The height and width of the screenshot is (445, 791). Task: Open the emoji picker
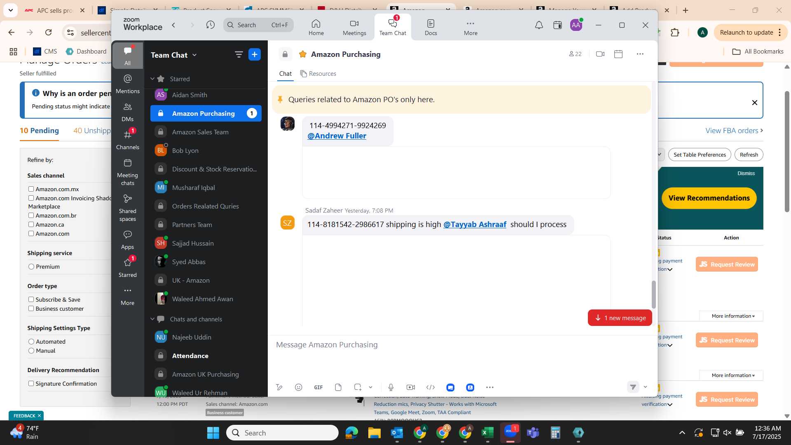coord(299,387)
